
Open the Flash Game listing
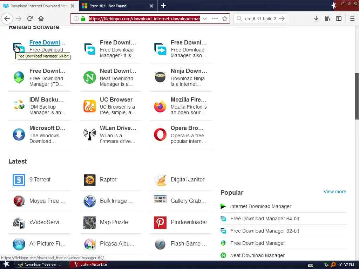pos(189,244)
